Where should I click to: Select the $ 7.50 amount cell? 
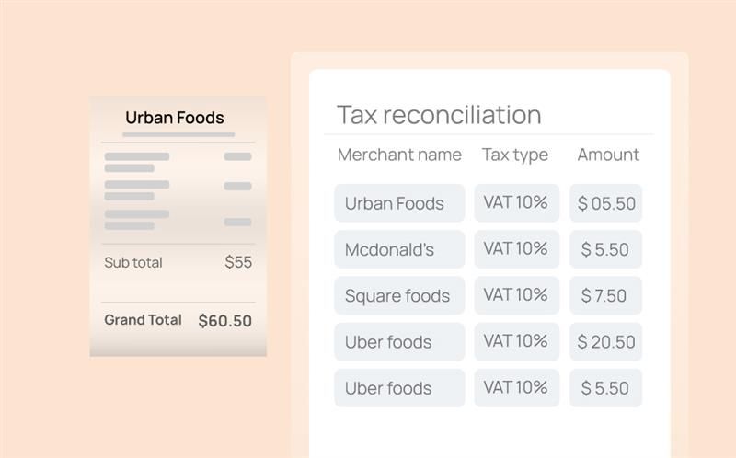[x=606, y=295]
